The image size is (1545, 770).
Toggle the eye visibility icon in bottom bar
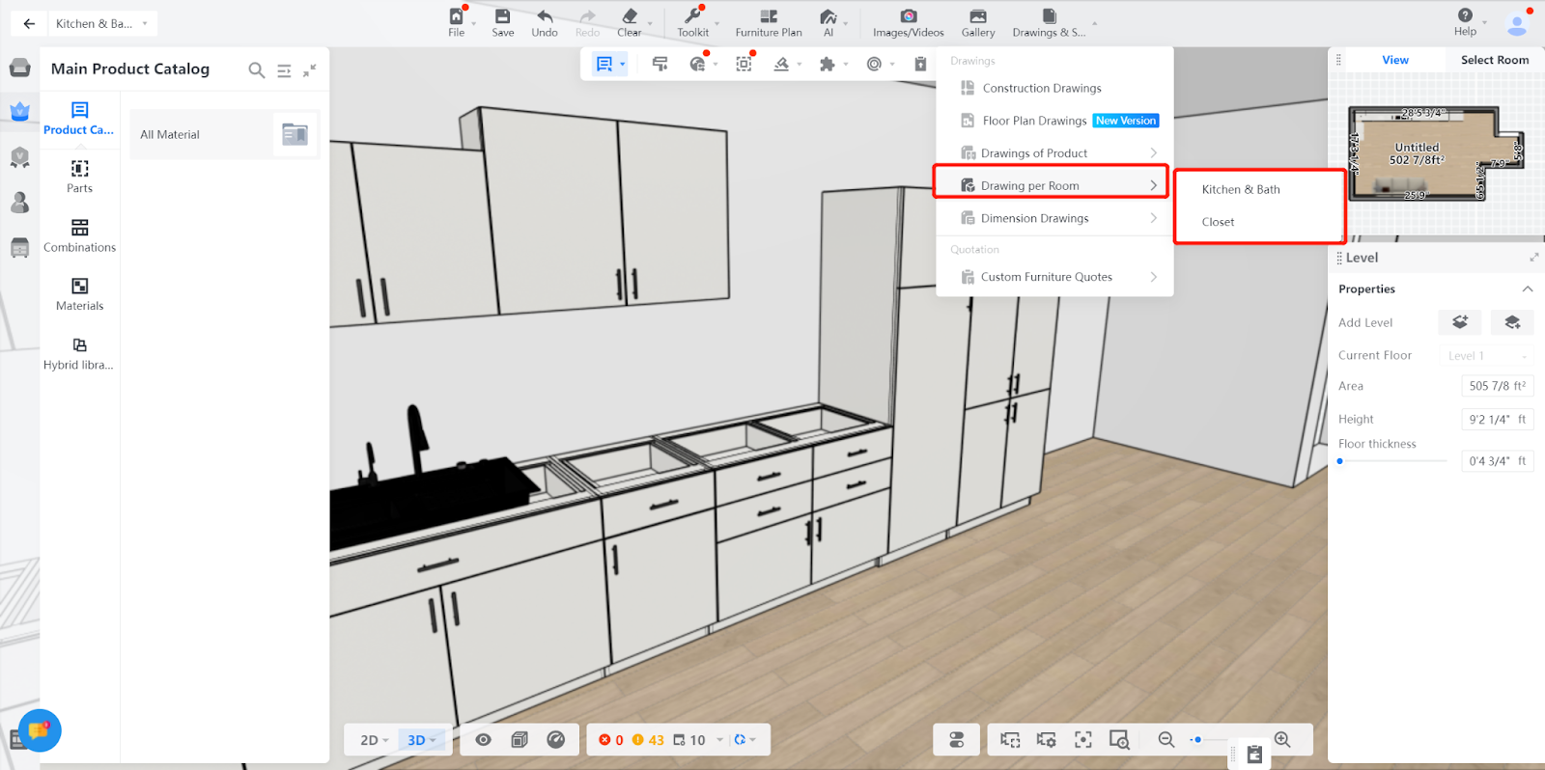click(x=484, y=739)
